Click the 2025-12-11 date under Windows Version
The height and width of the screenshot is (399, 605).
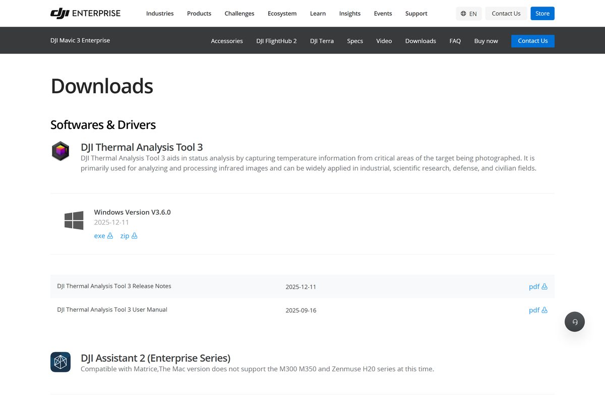[x=111, y=222]
